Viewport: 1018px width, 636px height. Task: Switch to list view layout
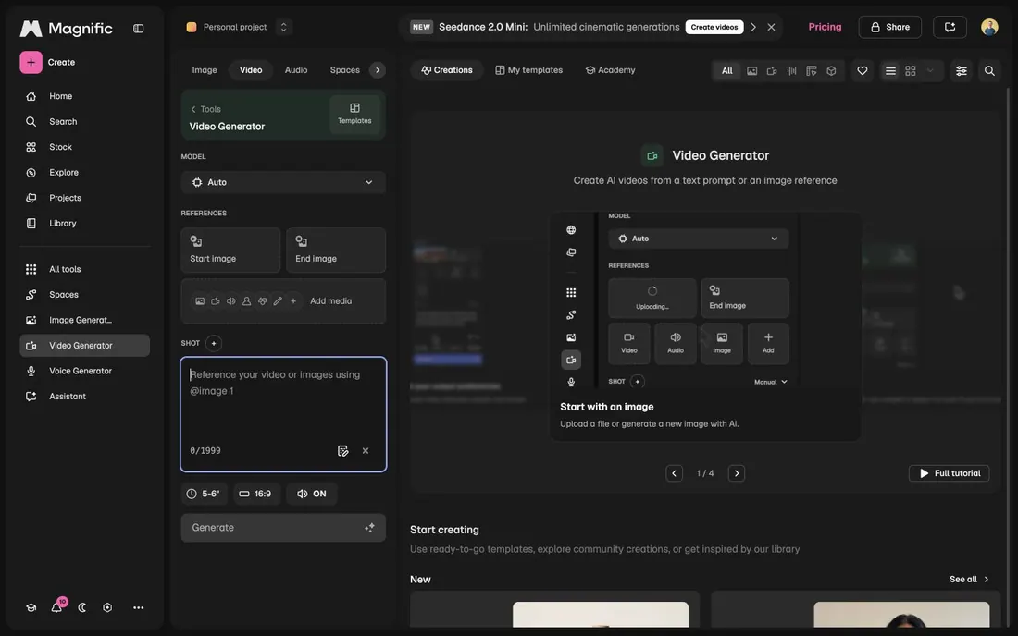click(x=890, y=70)
